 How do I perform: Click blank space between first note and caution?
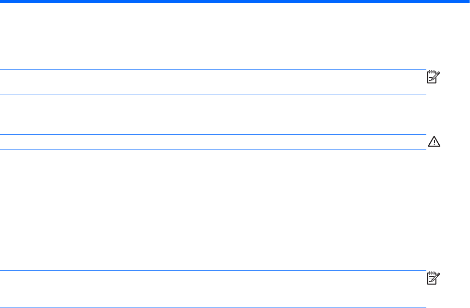coord(213,115)
